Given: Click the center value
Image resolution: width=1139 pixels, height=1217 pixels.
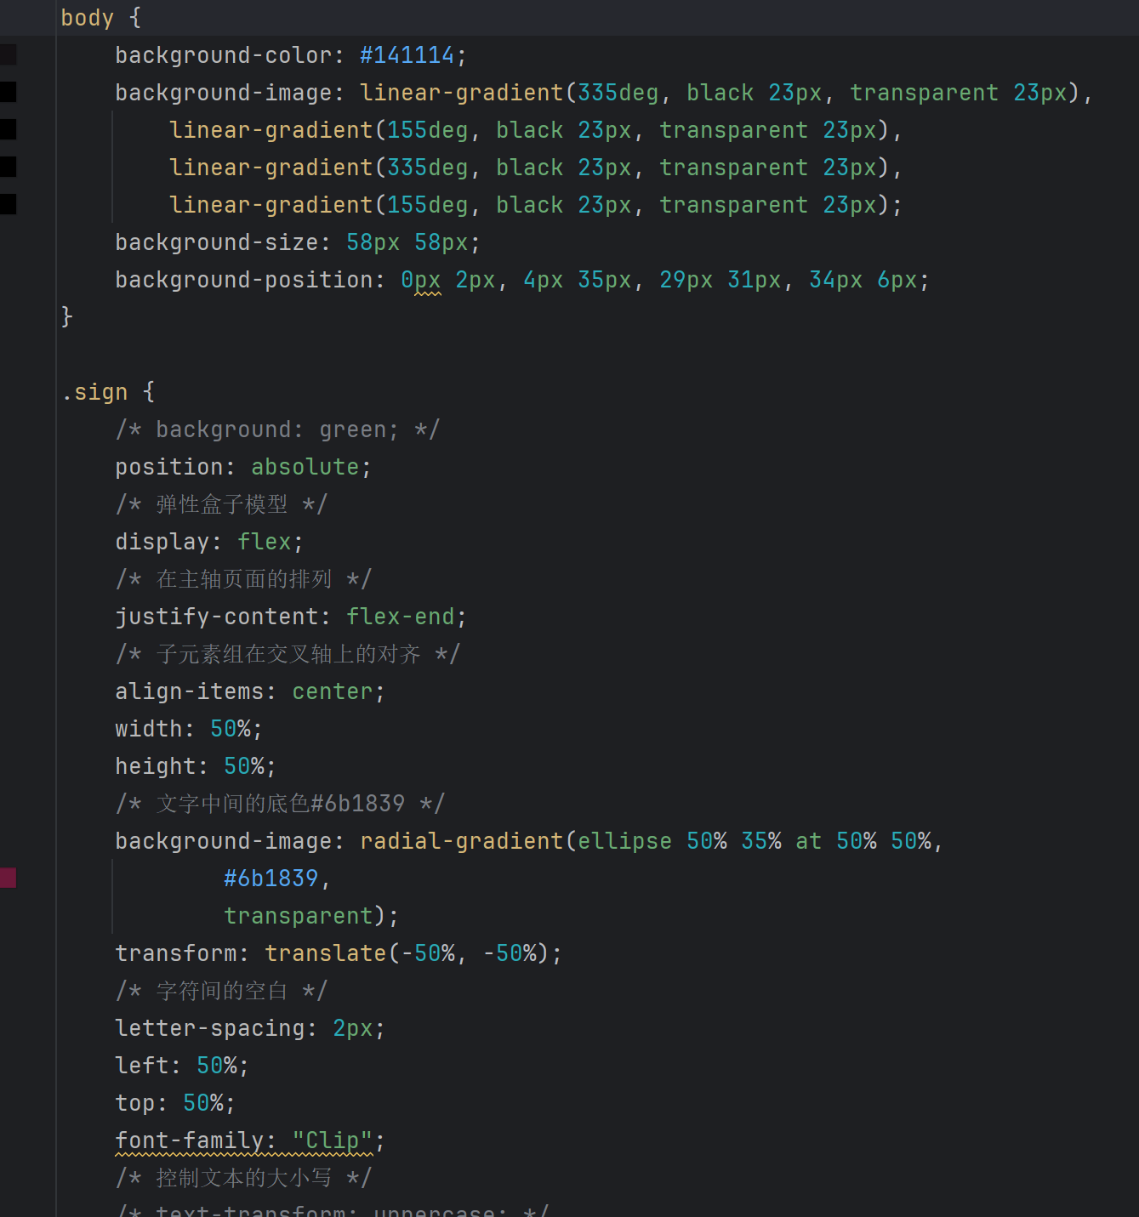Looking at the screenshot, I should pyautogui.click(x=333, y=691).
